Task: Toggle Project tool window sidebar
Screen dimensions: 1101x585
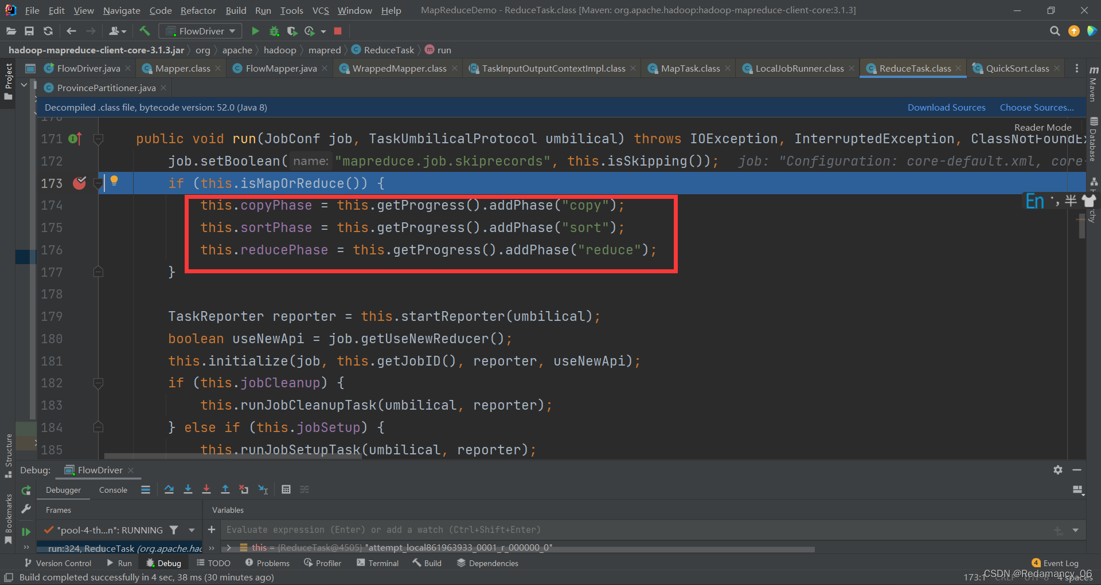Action: point(8,81)
